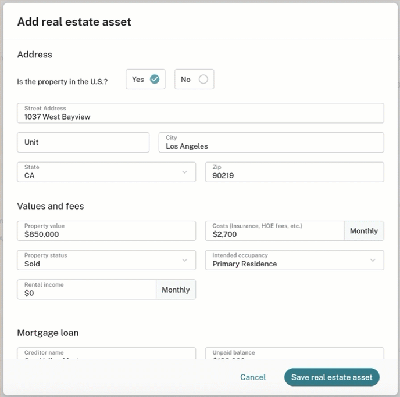This screenshot has height=397, width=400.
Task: Click the empty circle icon beside No
Action: [203, 79]
